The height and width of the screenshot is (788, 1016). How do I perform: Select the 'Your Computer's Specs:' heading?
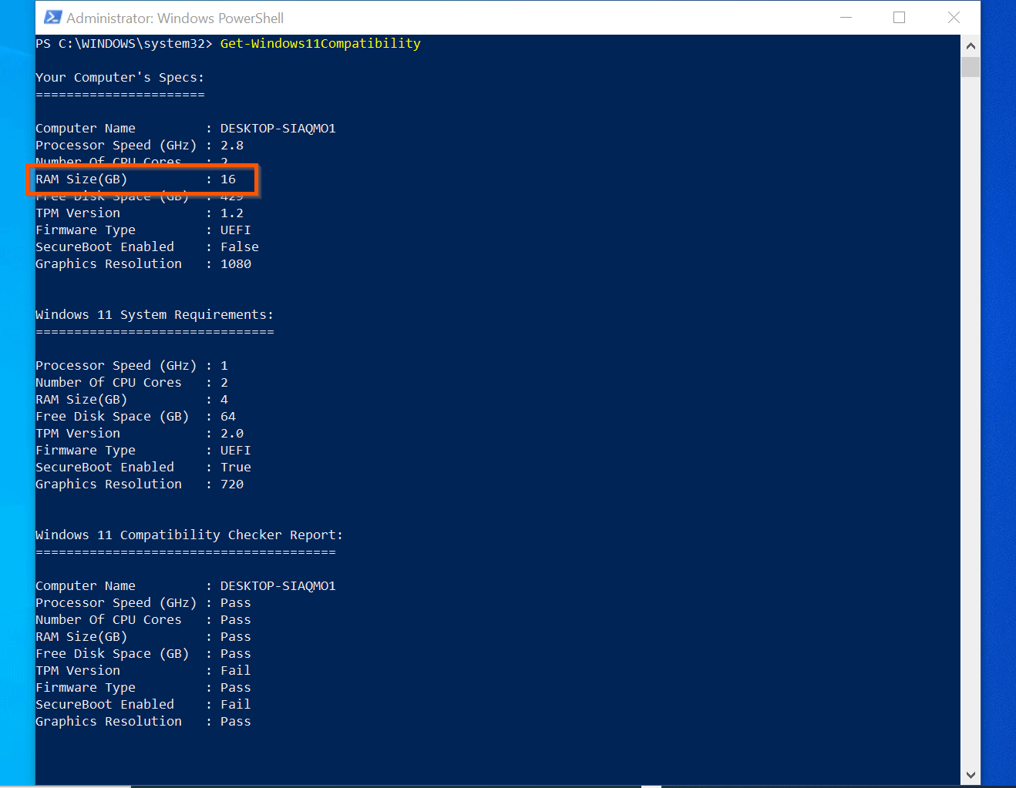point(119,78)
